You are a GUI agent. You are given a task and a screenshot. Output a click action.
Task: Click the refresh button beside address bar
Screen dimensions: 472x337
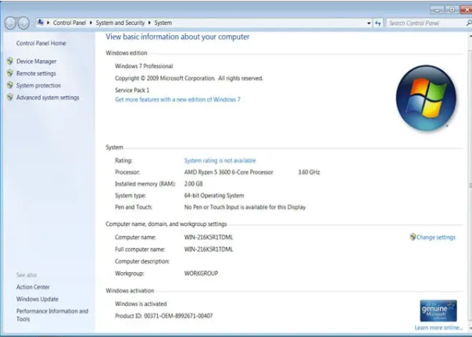click(378, 23)
